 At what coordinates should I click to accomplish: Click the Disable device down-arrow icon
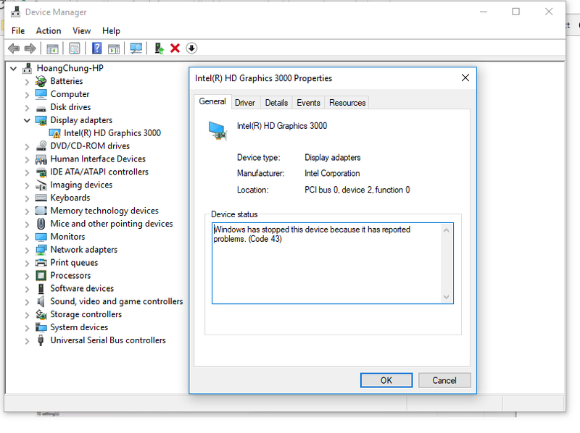click(191, 49)
